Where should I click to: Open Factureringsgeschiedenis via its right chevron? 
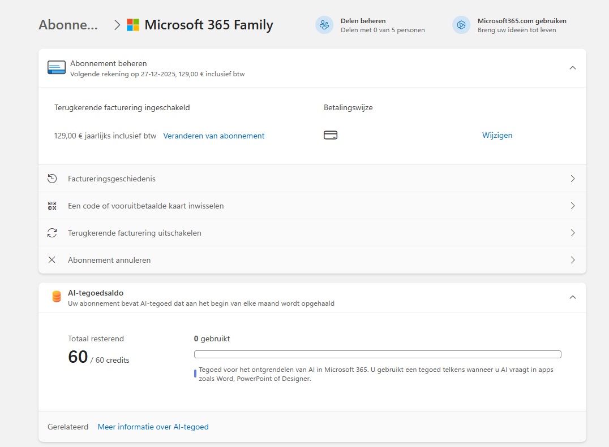point(573,179)
